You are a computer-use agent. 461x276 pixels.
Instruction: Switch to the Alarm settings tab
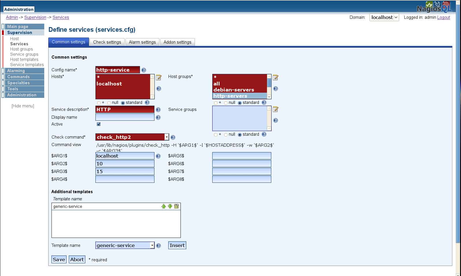click(142, 42)
